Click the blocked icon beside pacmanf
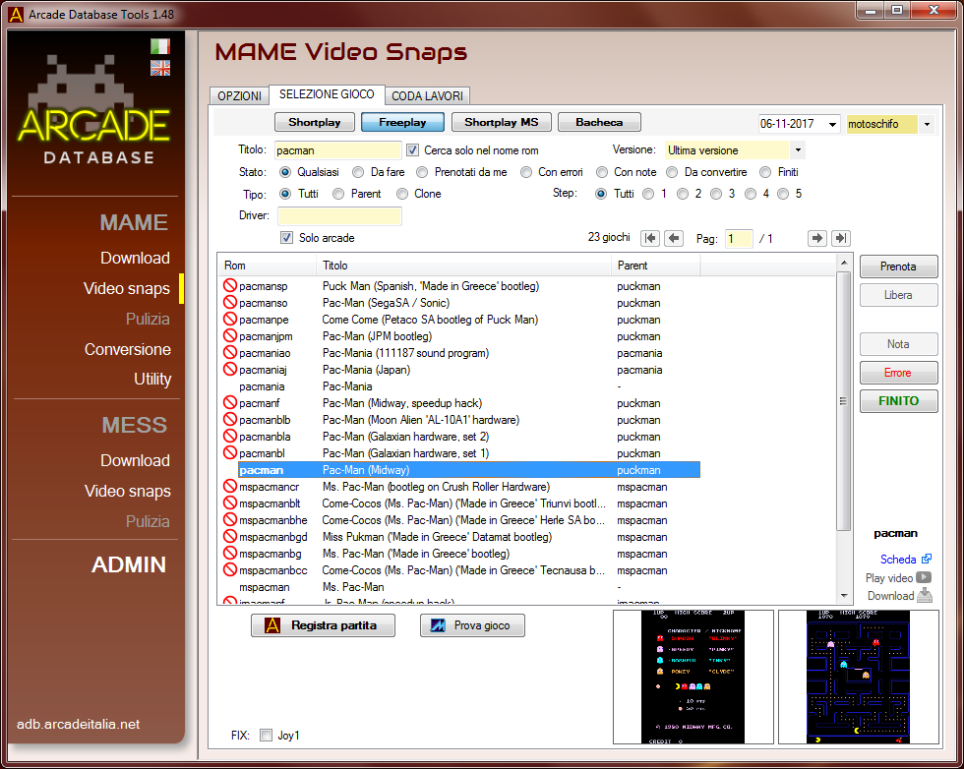 pos(230,402)
